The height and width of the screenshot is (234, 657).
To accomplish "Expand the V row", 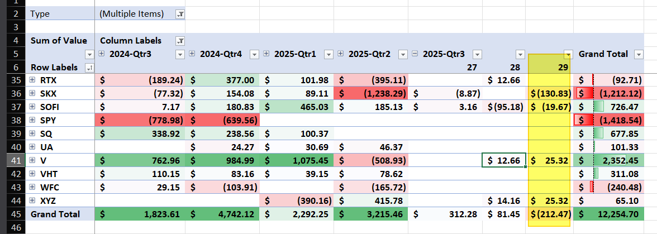I will click(32, 160).
